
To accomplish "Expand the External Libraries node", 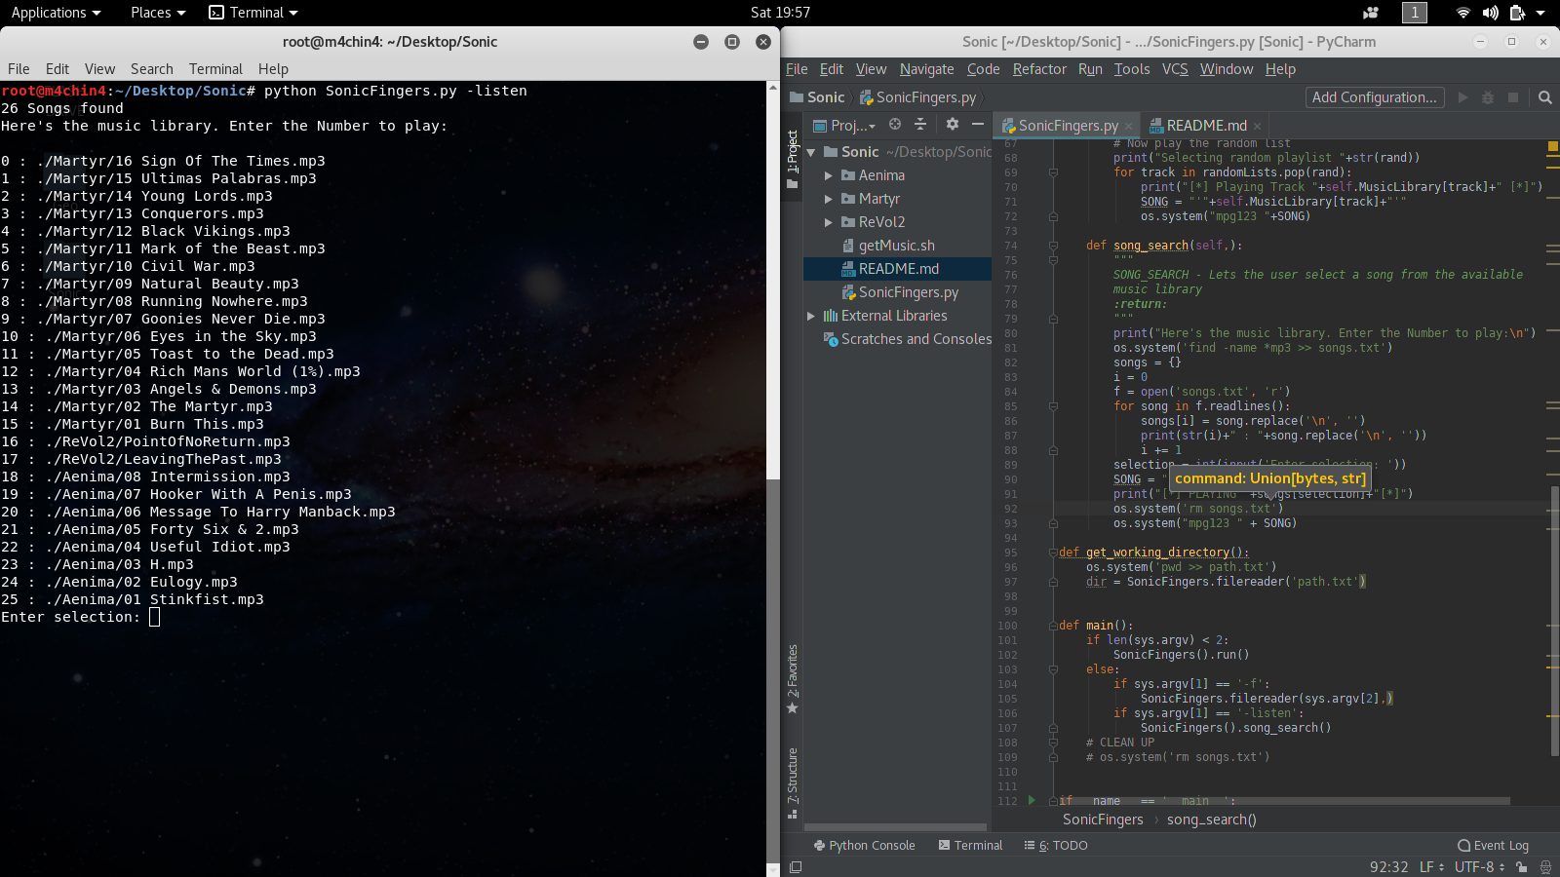I will tap(811, 316).
